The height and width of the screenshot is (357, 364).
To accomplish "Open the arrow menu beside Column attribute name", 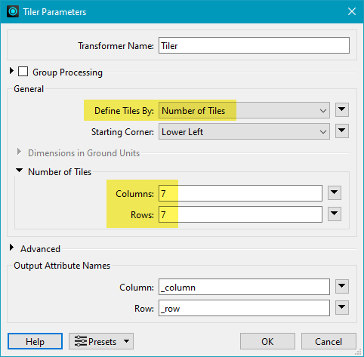I will 342,286.
